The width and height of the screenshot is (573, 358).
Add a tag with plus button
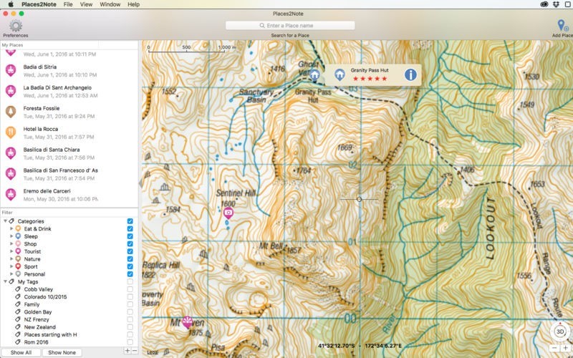127,351
